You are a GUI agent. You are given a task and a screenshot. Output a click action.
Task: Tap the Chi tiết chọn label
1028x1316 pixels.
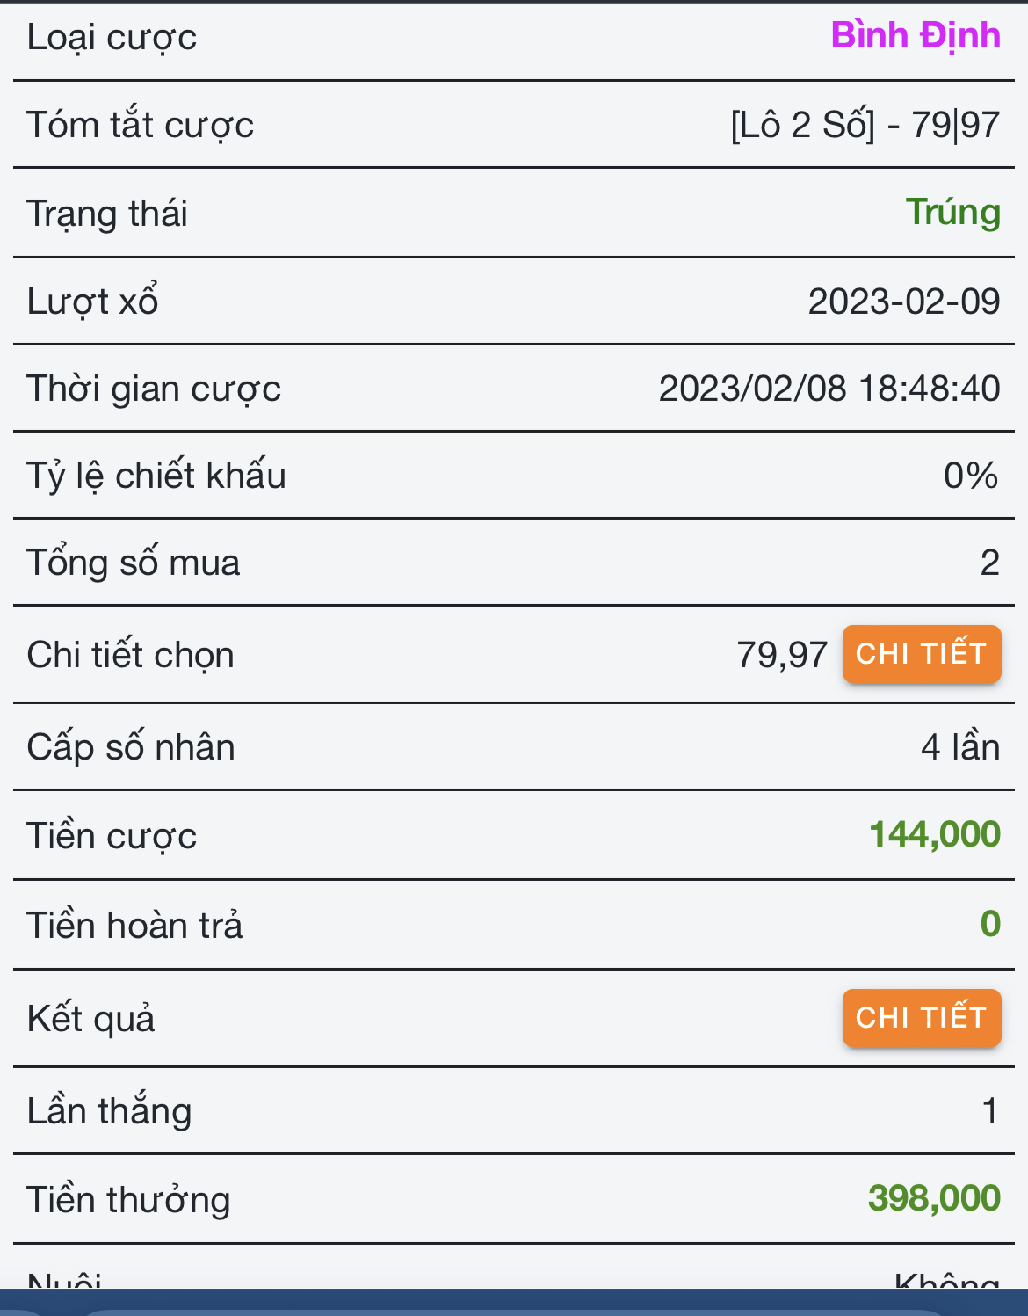(131, 656)
